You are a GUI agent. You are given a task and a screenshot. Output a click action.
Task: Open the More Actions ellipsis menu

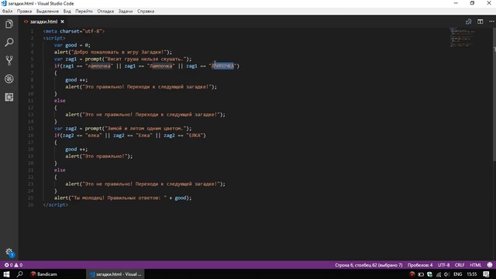[x=491, y=22]
